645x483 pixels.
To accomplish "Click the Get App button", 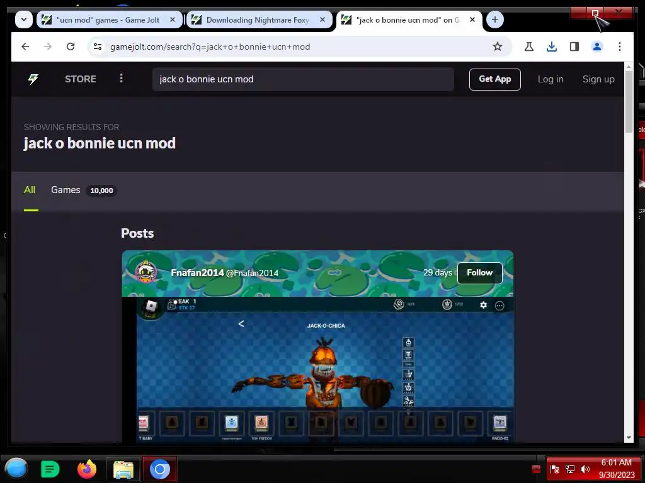I will 495,79.
